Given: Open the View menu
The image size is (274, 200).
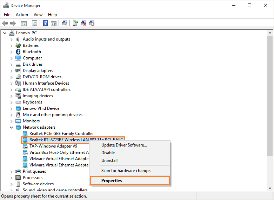Looking at the screenshot, I should coord(38,15).
